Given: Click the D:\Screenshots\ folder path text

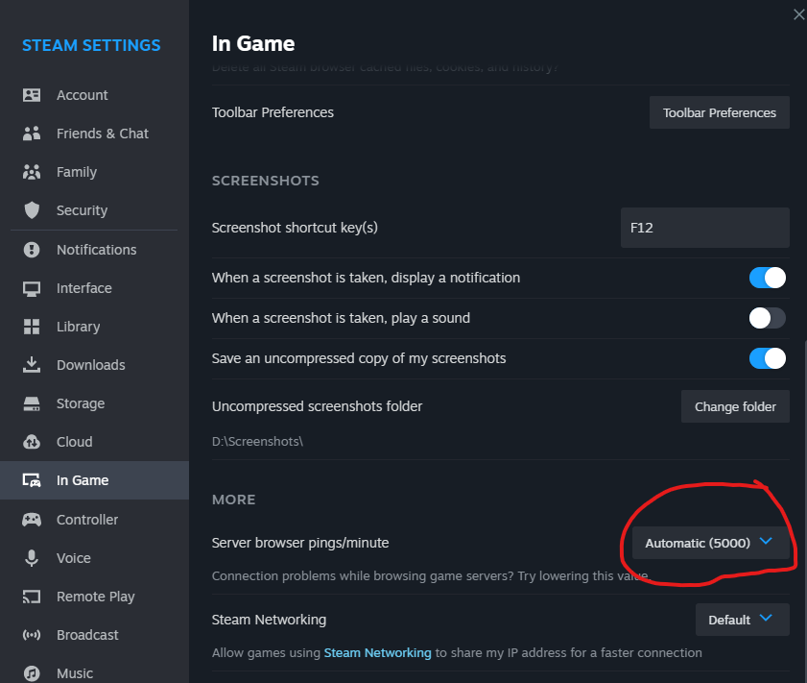Looking at the screenshot, I should click(x=257, y=442).
